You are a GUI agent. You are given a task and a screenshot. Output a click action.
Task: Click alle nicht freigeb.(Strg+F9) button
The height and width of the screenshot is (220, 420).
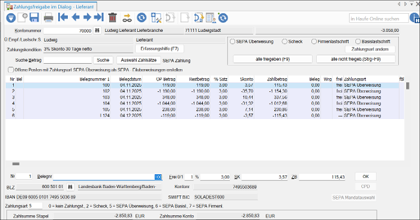356,59
